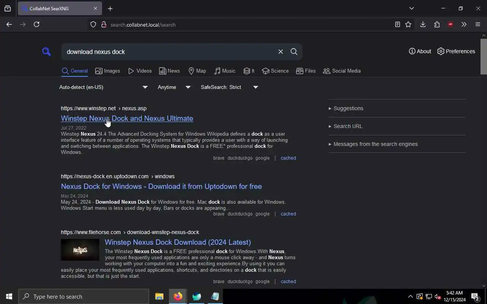Toggle reader view icon
The width and height of the screenshot is (487, 304).
(x=397, y=24)
